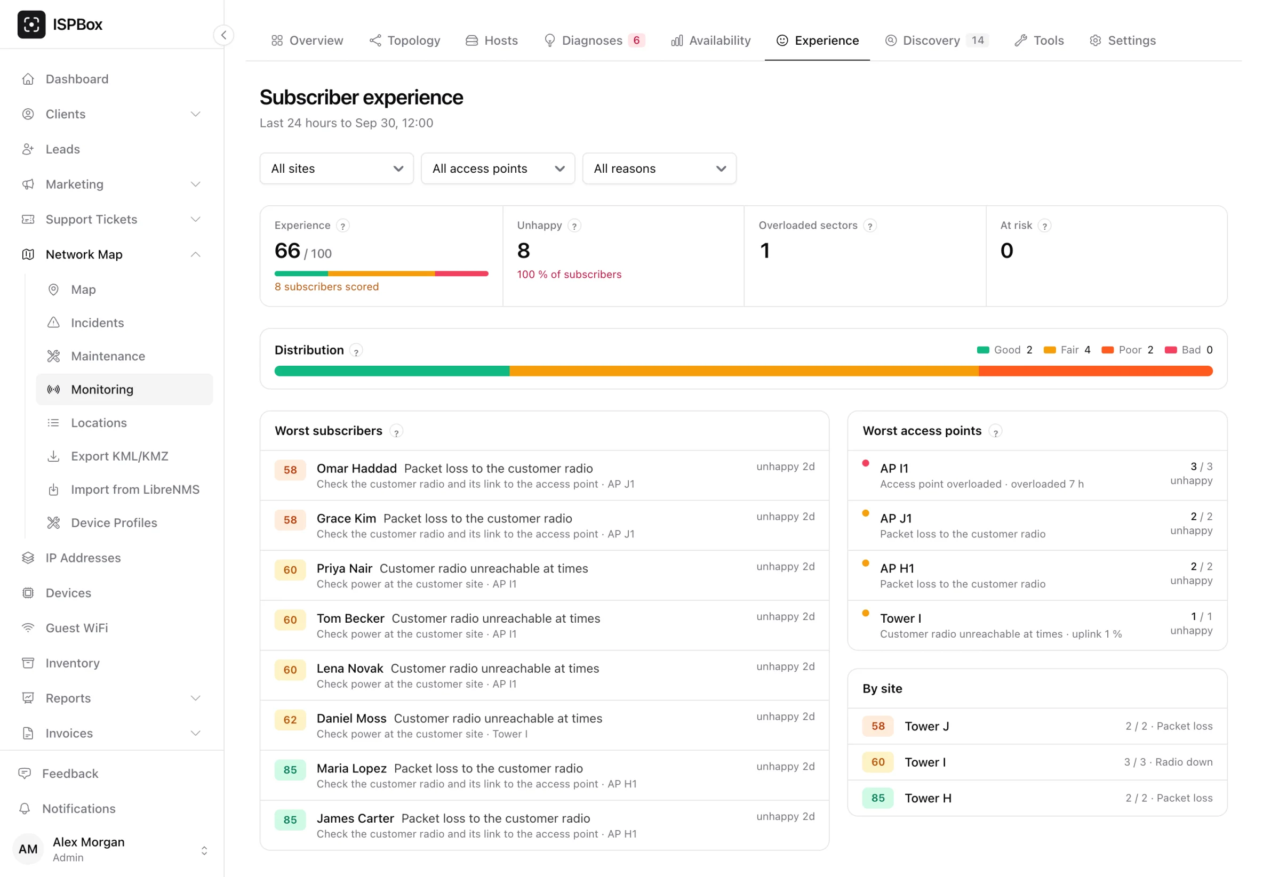The height and width of the screenshot is (877, 1263).
Task: Click the Devices chip icon
Action: (28, 593)
